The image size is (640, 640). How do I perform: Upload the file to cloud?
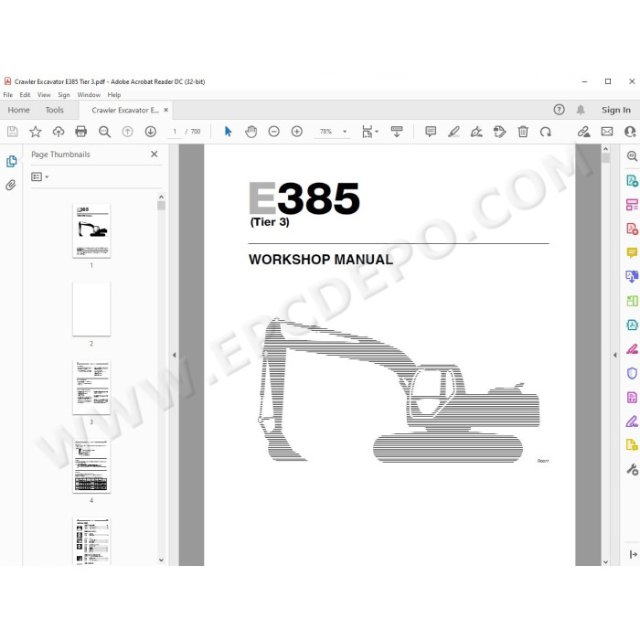pos(59,132)
